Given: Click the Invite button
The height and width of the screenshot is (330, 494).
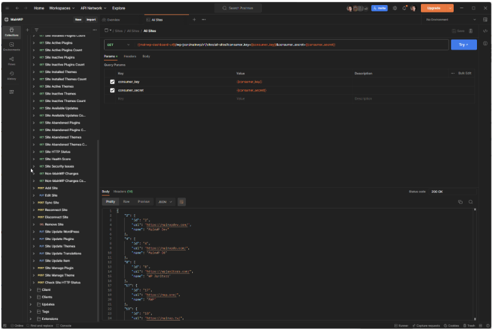Looking at the screenshot, I should pos(379,8).
